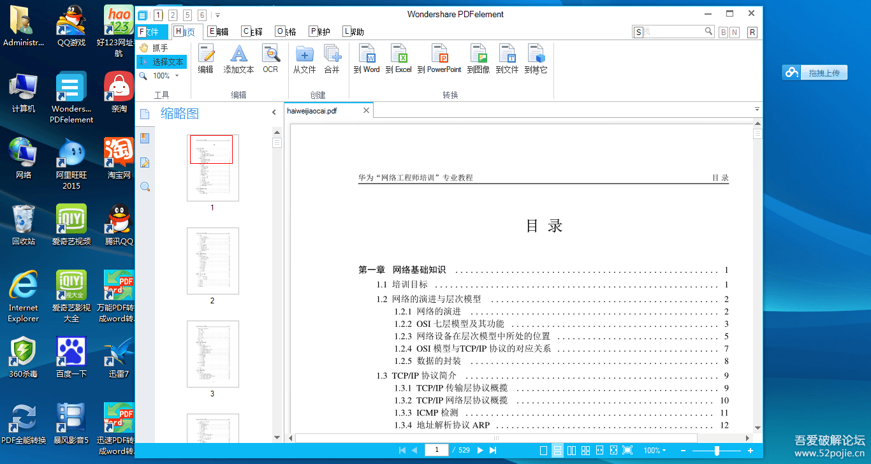Select page 3 thumbnail
The image size is (871, 464).
pyautogui.click(x=213, y=354)
